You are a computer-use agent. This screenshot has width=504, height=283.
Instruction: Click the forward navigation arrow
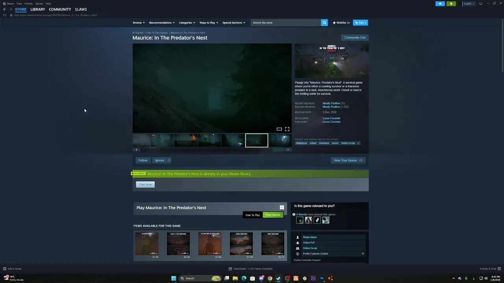pos(11,9)
